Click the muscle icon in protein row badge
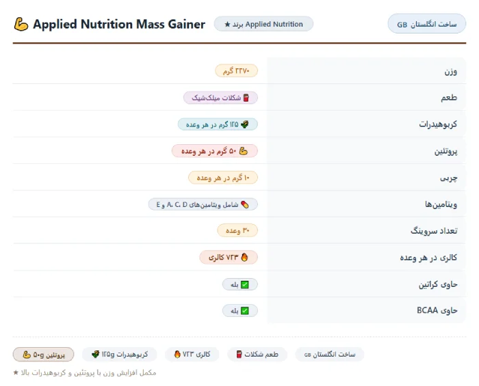Image resolution: width=479 pixels, height=386 pixels. [x=244, y=151]
